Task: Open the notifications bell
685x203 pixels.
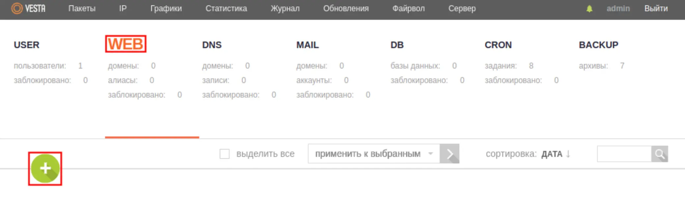Action: coord(589,9)
